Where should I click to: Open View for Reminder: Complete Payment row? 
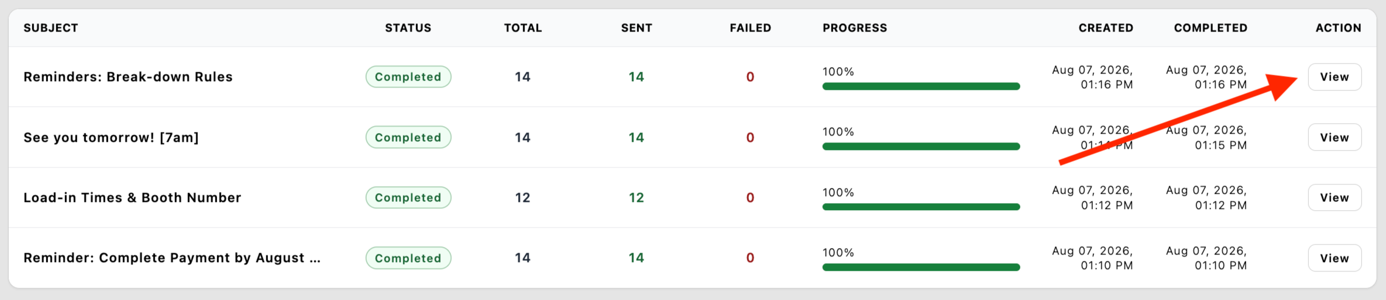[x=1335, y=258]
